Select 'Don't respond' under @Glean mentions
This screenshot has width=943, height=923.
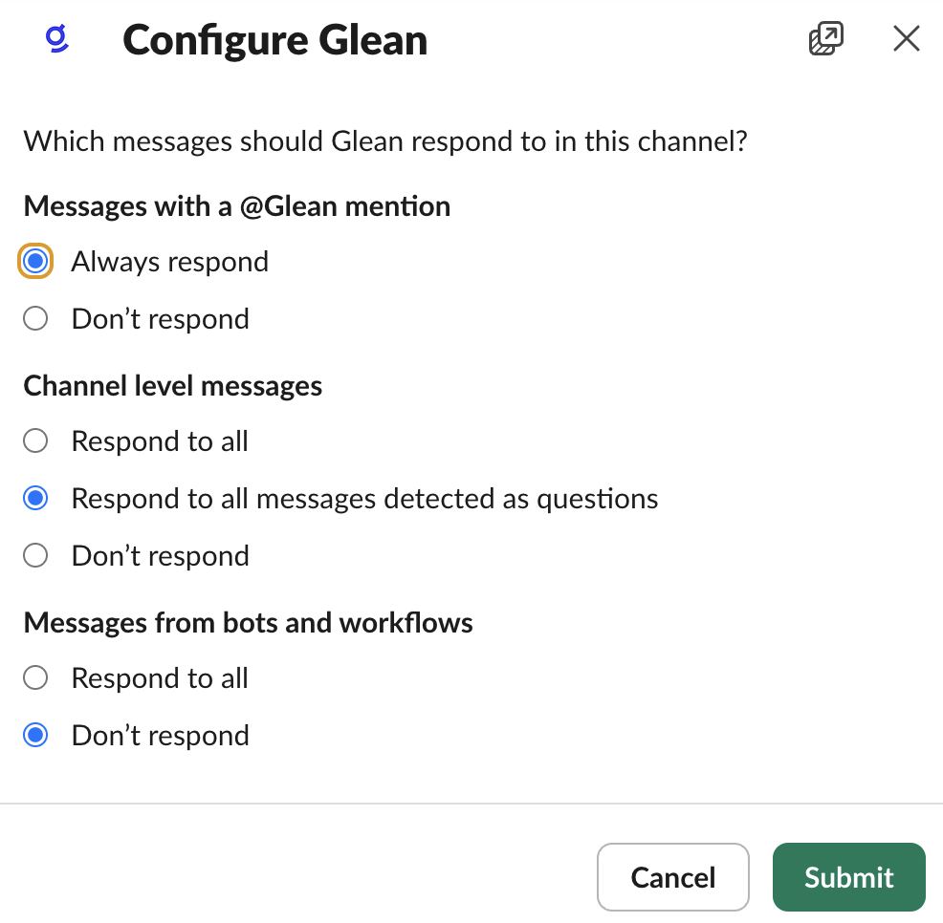click(34, 318)
